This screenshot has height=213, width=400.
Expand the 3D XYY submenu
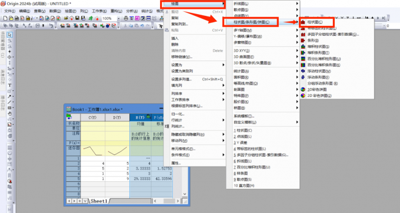click(263, 50)
